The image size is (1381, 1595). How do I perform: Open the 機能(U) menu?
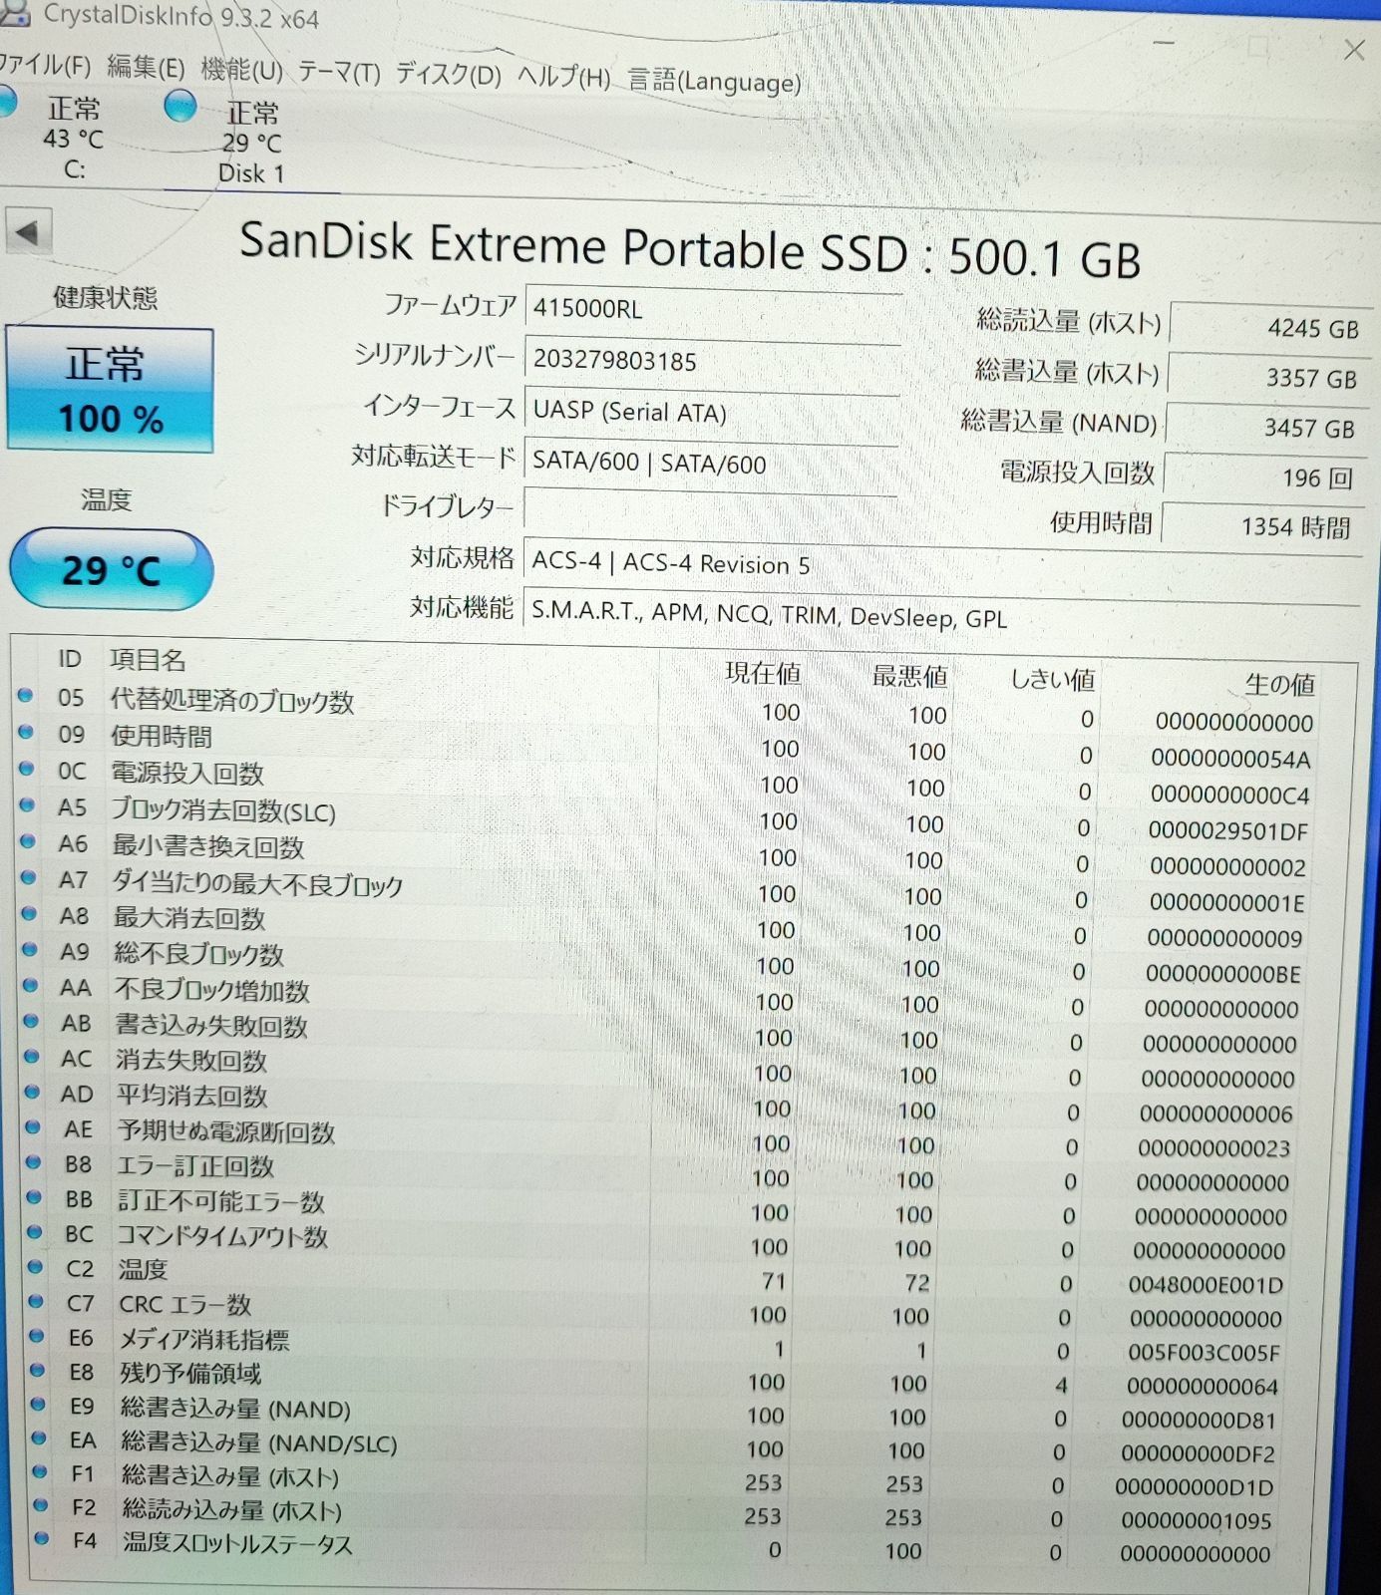point(241,70)
